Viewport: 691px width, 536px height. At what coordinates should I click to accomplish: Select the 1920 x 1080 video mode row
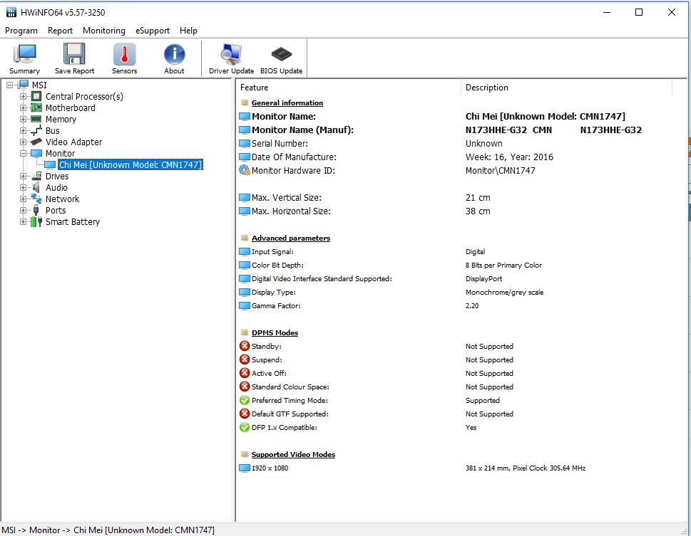[461, 468]
